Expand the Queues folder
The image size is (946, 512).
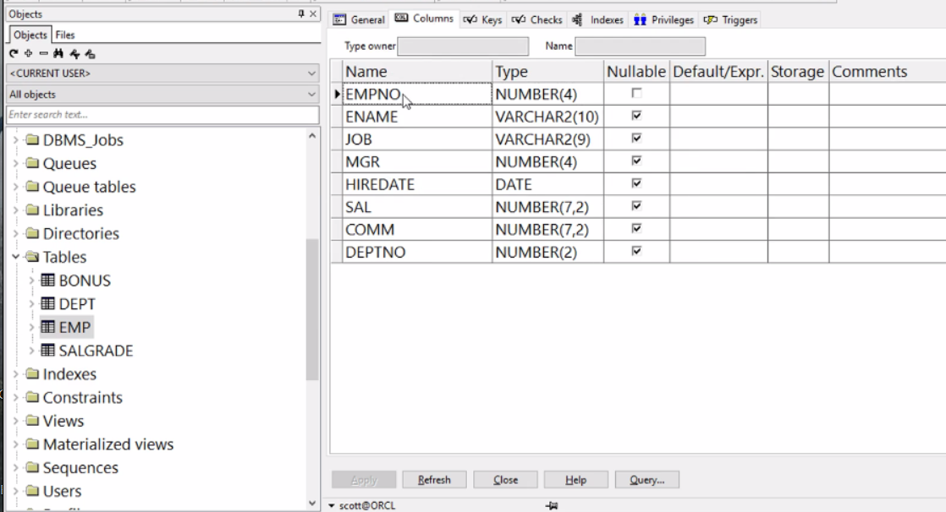16,164
